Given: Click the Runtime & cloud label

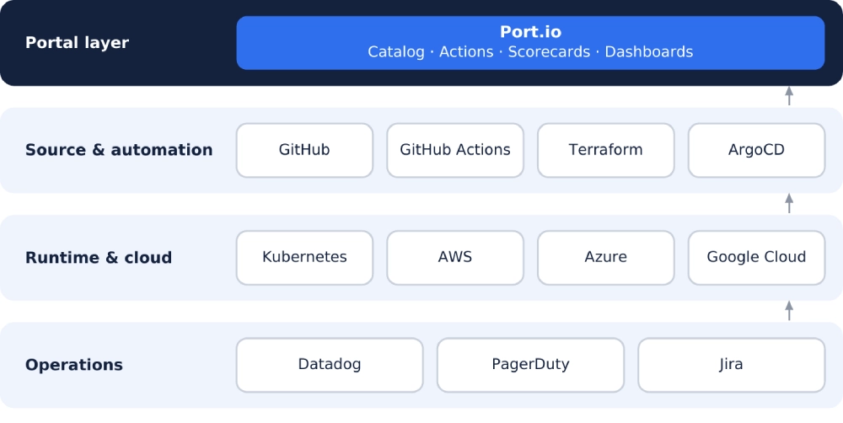Looking at the screenshot, I should [99, 258].
